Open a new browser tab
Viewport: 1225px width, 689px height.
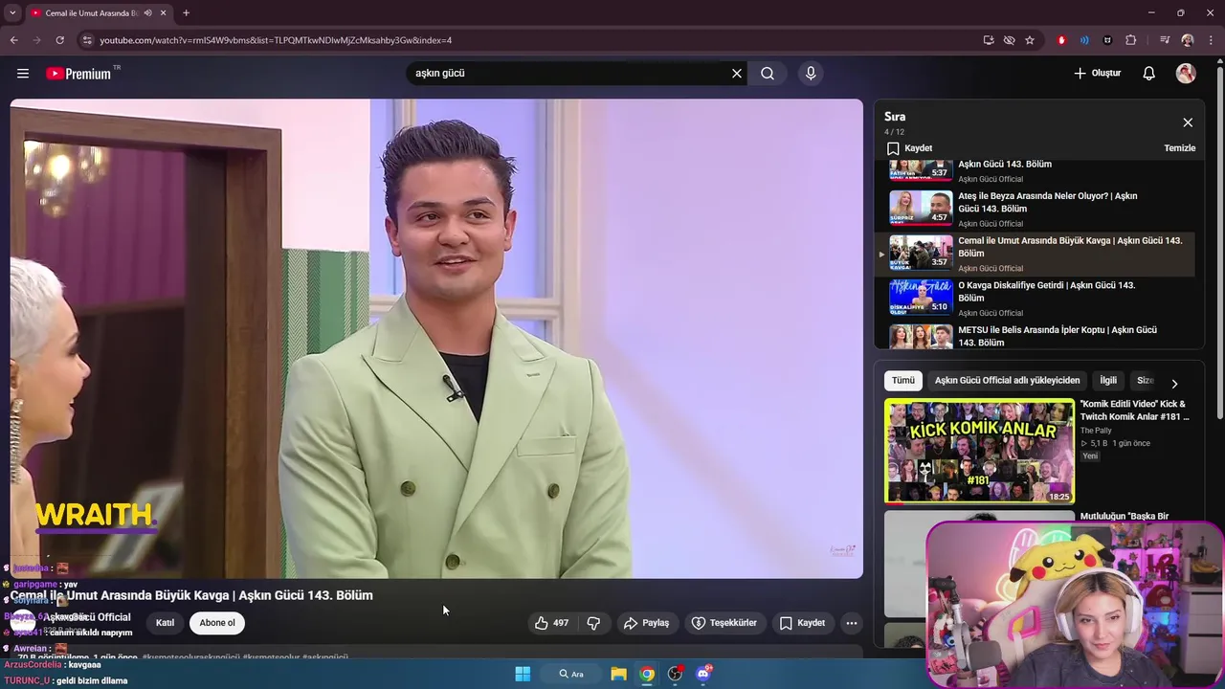186,13
